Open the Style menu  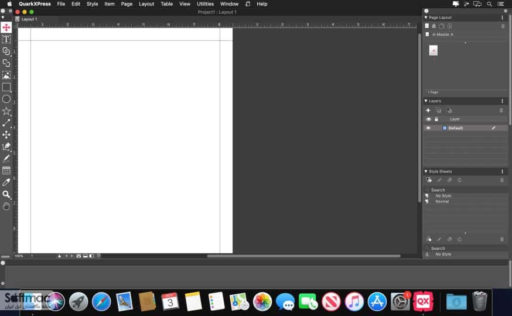click(92, 4)
